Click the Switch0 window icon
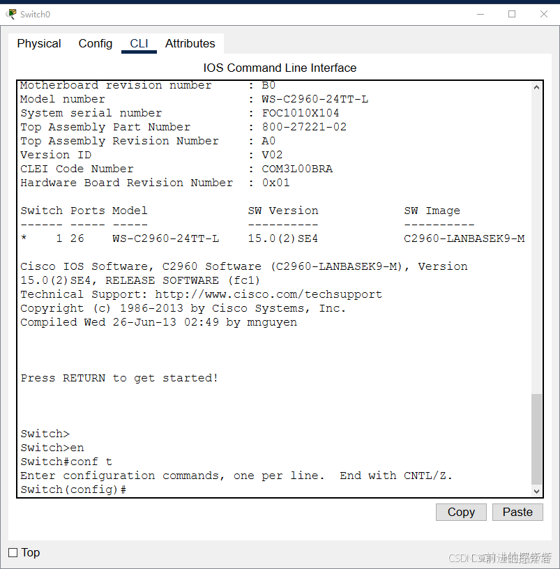Viewport: 560px width, 569px height. click(11, 14)
